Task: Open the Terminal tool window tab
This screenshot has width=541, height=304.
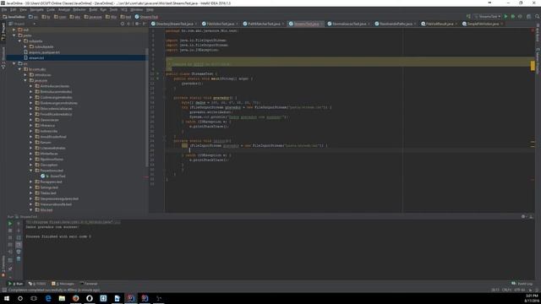Action: coord(89,284)
